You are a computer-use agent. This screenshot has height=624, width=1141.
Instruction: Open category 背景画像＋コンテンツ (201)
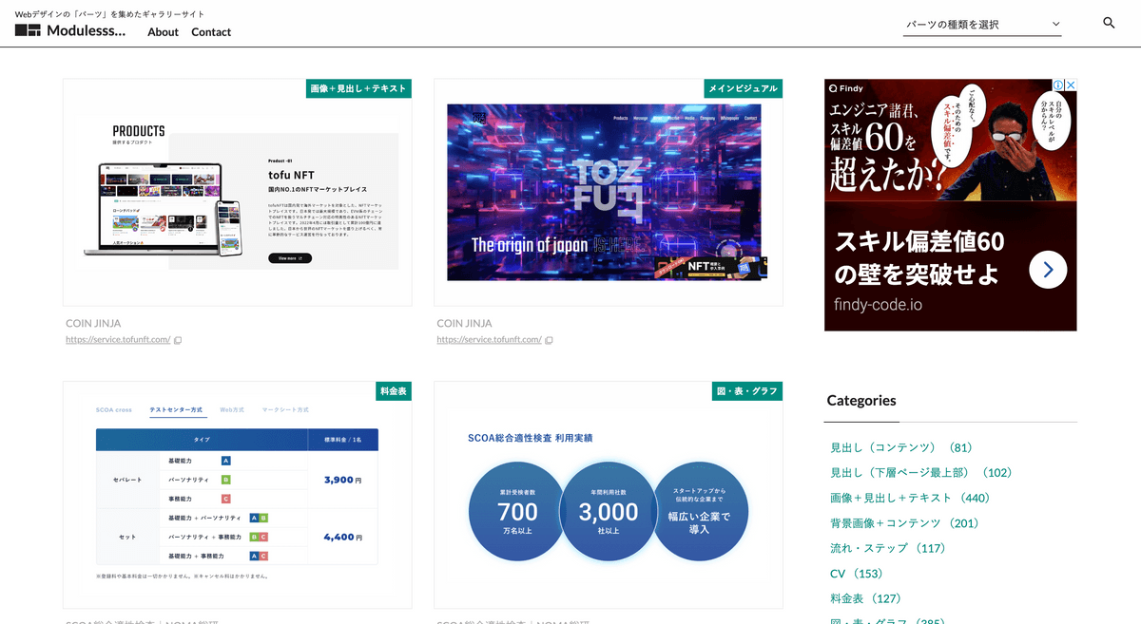[x=904, y=523]
